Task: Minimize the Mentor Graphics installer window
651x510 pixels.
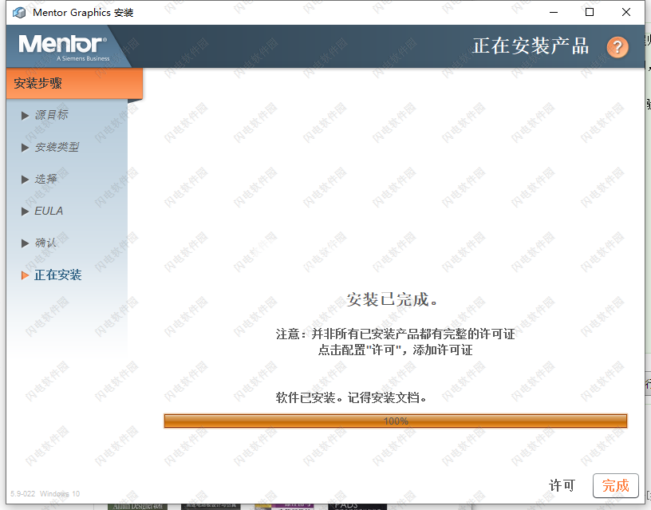Action: point(554,13)
